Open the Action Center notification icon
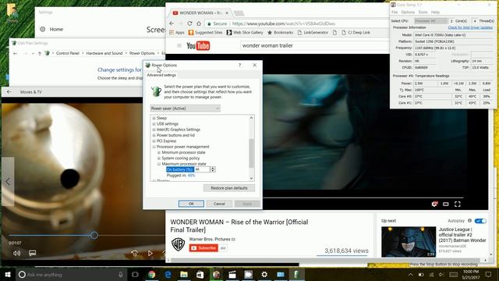The height and width of the screenshot is (281, 499). 489,274
